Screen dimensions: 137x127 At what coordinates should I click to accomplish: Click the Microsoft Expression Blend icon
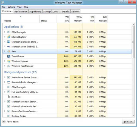coord(9,42)
